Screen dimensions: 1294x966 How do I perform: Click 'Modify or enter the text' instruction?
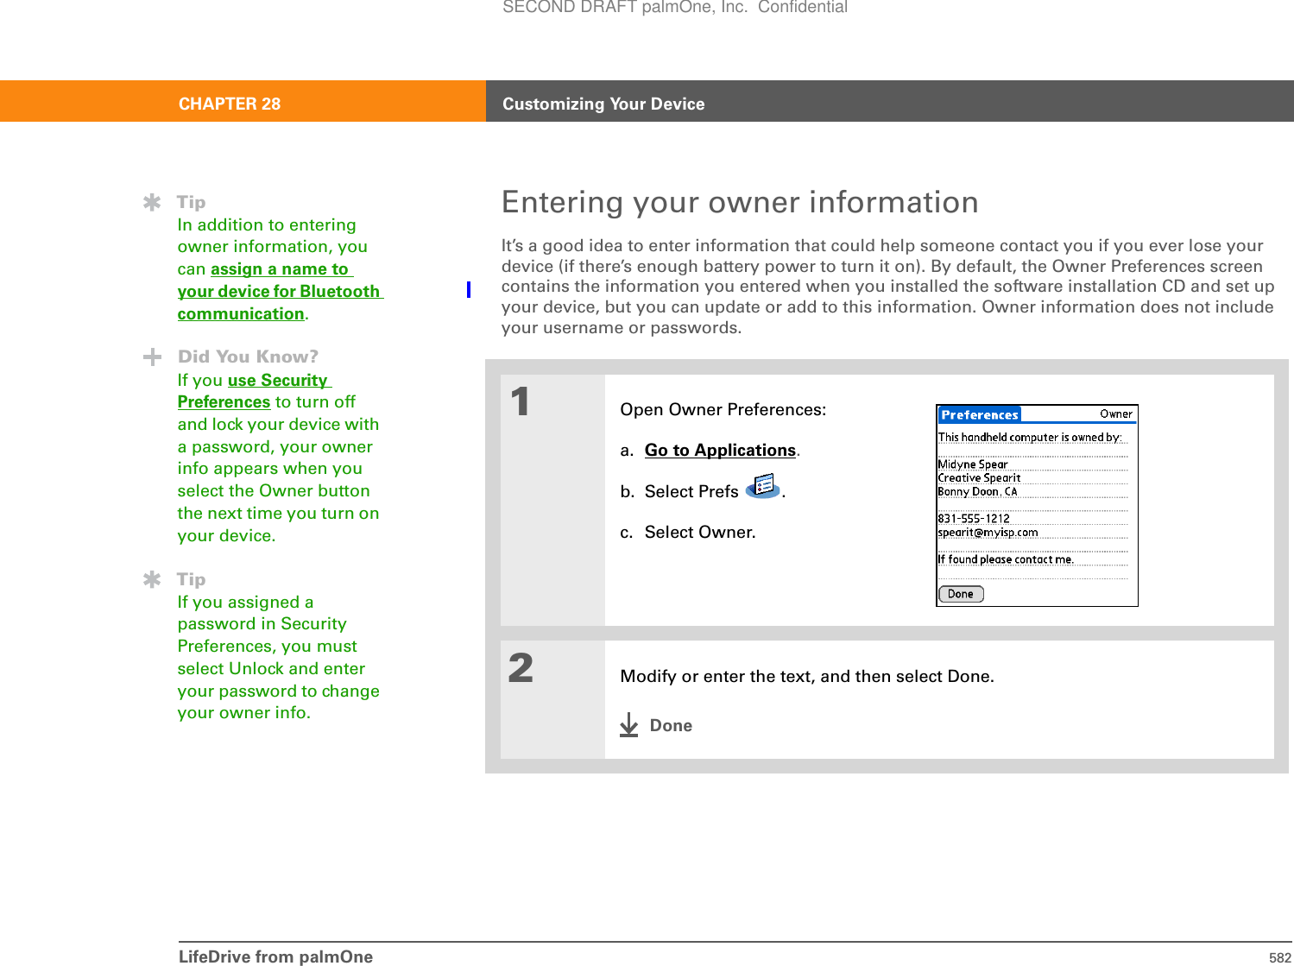tap(807, 676)
